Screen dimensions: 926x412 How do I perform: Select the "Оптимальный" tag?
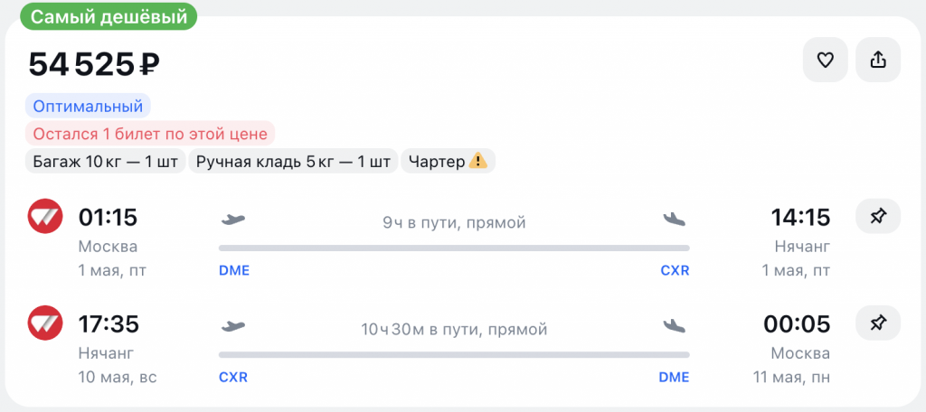[89, 106]
